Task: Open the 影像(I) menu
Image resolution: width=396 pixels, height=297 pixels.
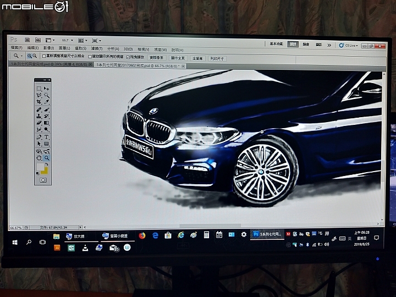Action: point(49,48)
